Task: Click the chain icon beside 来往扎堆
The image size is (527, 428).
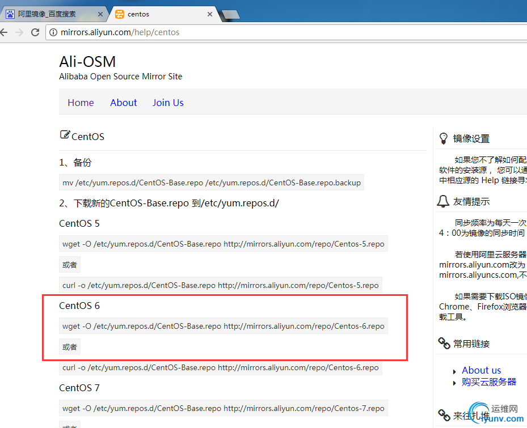Action: tap(444, 415)
